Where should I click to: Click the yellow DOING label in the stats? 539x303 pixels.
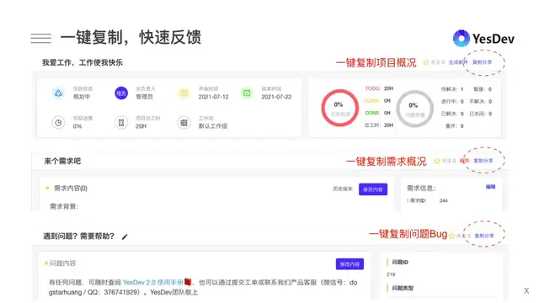[371, 101]
